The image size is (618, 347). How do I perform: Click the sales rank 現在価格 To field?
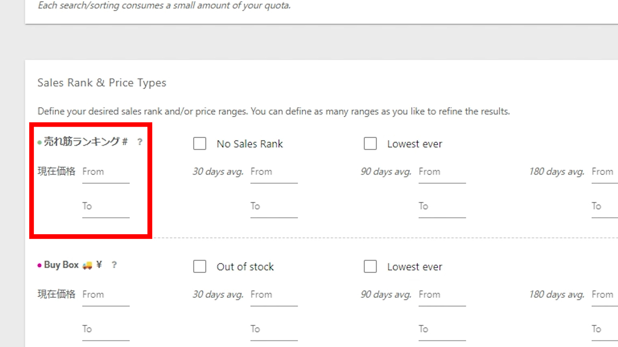(106, 207)
